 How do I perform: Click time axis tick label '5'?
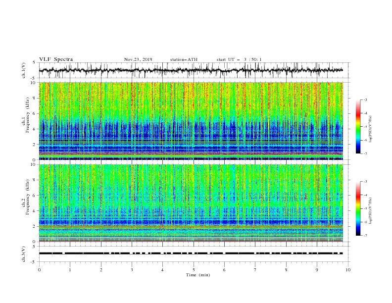coord(194,270)
